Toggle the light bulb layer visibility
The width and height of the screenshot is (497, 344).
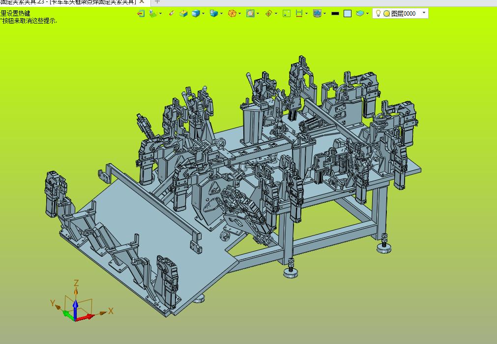pyautogui.click(x=378, y=14)
